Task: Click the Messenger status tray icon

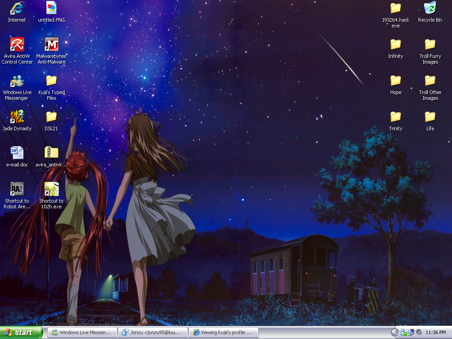Action: pyautogui.click(x=403, y=333)
